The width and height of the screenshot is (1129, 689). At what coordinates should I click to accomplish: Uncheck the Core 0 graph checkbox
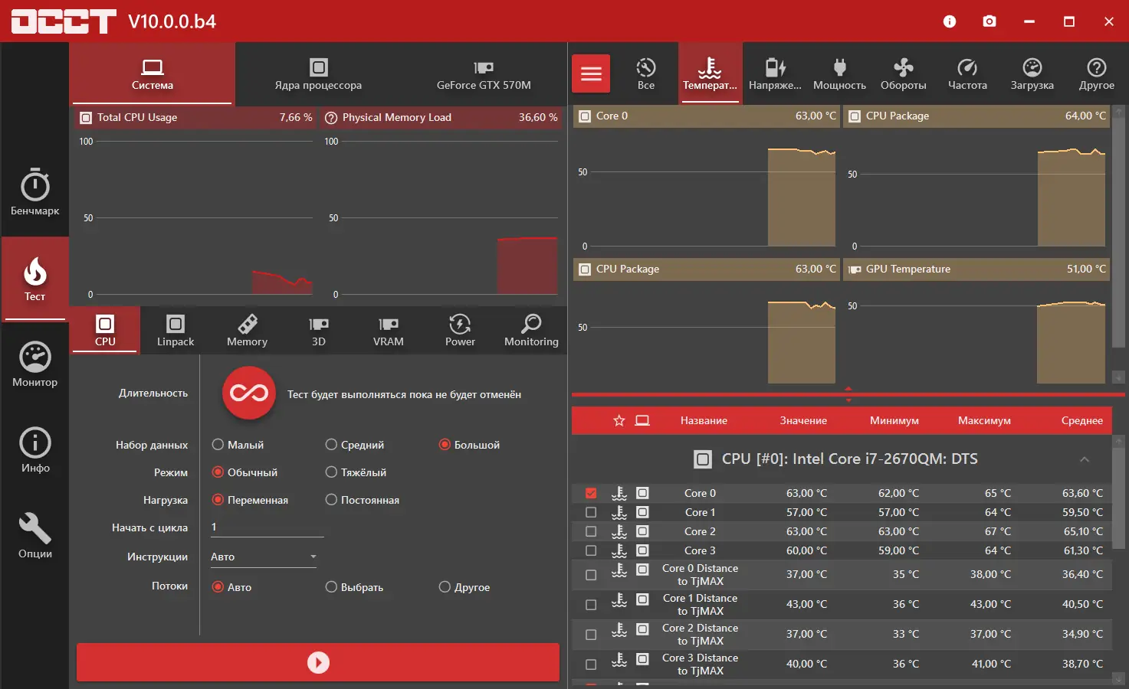[591, 493]
